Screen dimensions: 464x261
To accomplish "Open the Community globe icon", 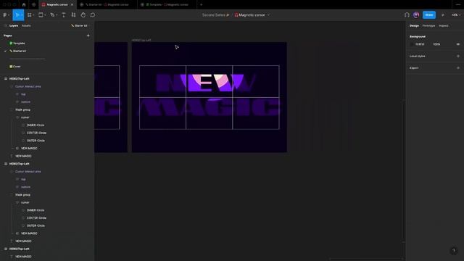I will point(33,4).
